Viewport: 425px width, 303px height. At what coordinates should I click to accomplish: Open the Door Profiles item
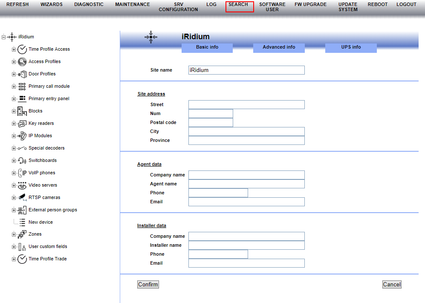pos(22,74)
